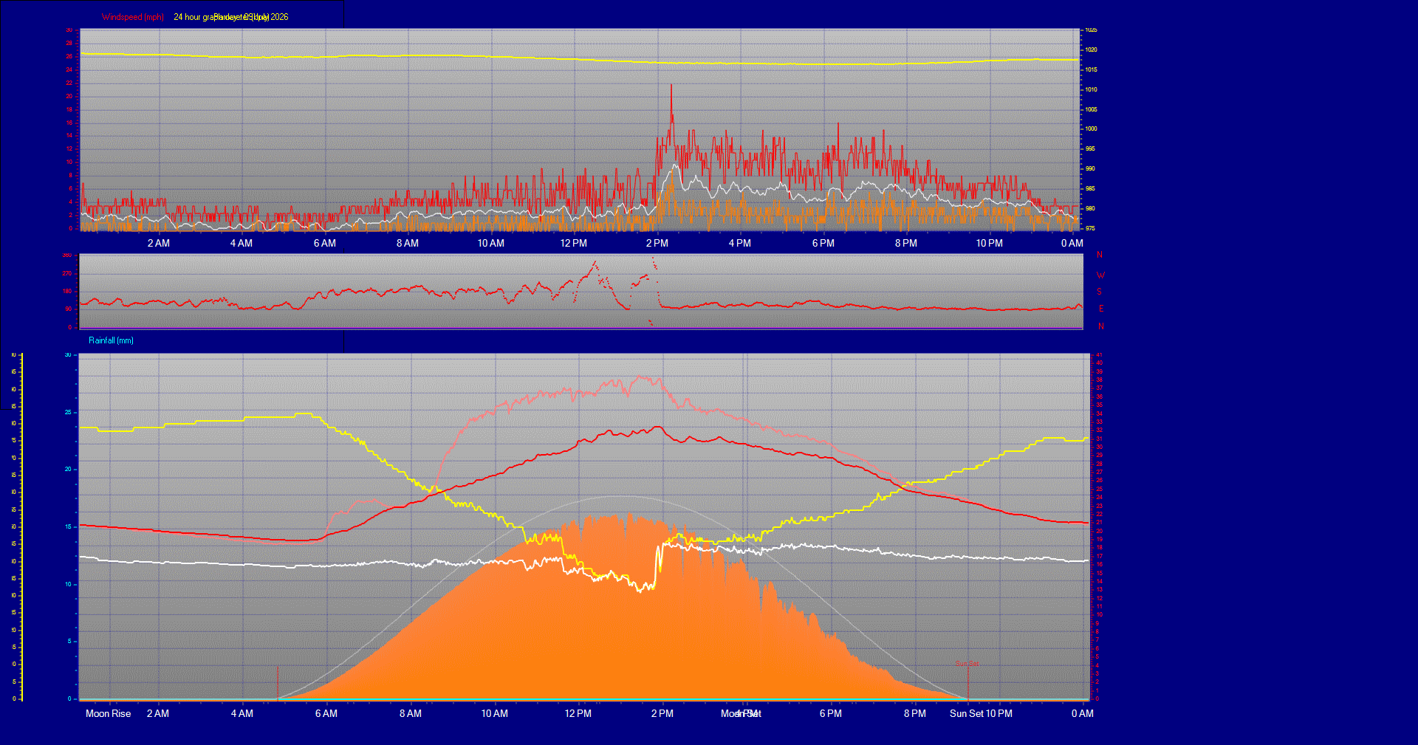
Task: Pick "10 PM" below the temperature chart
Action: (x=999, y=713)
